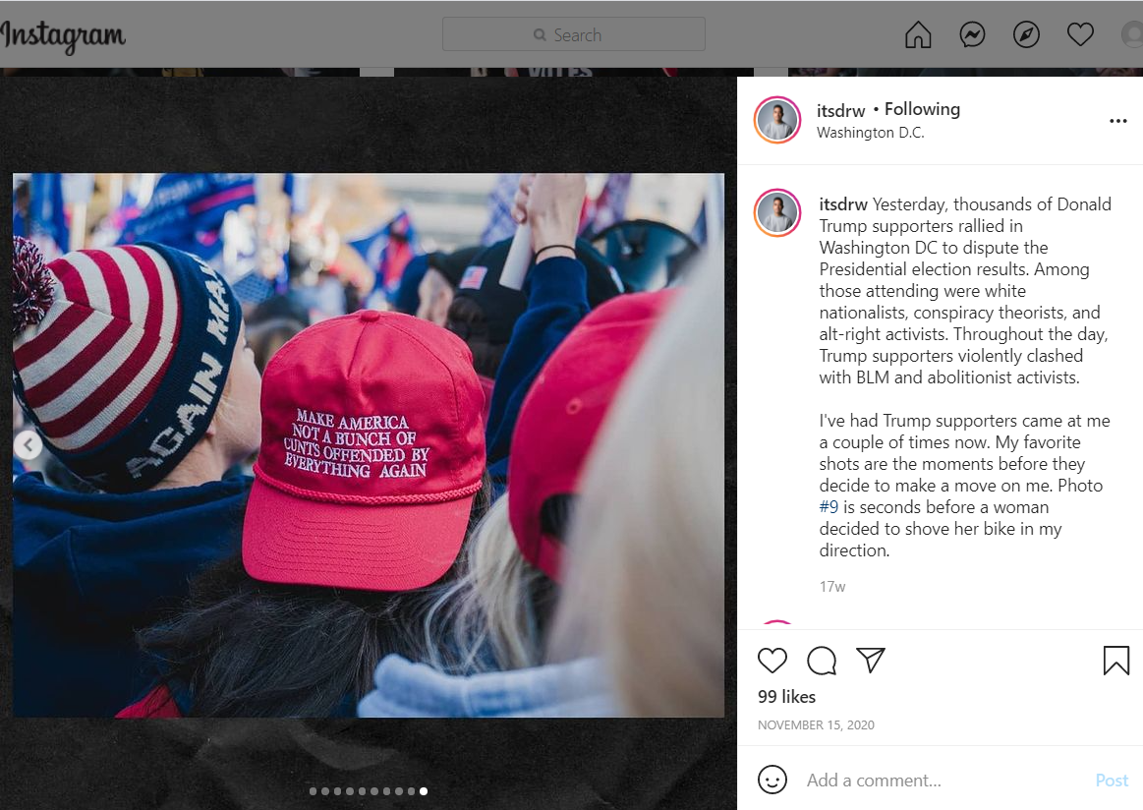
Task: Click the Post comment button
Action: point(1112,781)
